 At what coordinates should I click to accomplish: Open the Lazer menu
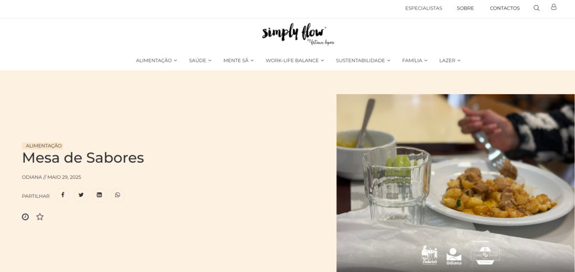pyautogui.click(x=450, y=61)
